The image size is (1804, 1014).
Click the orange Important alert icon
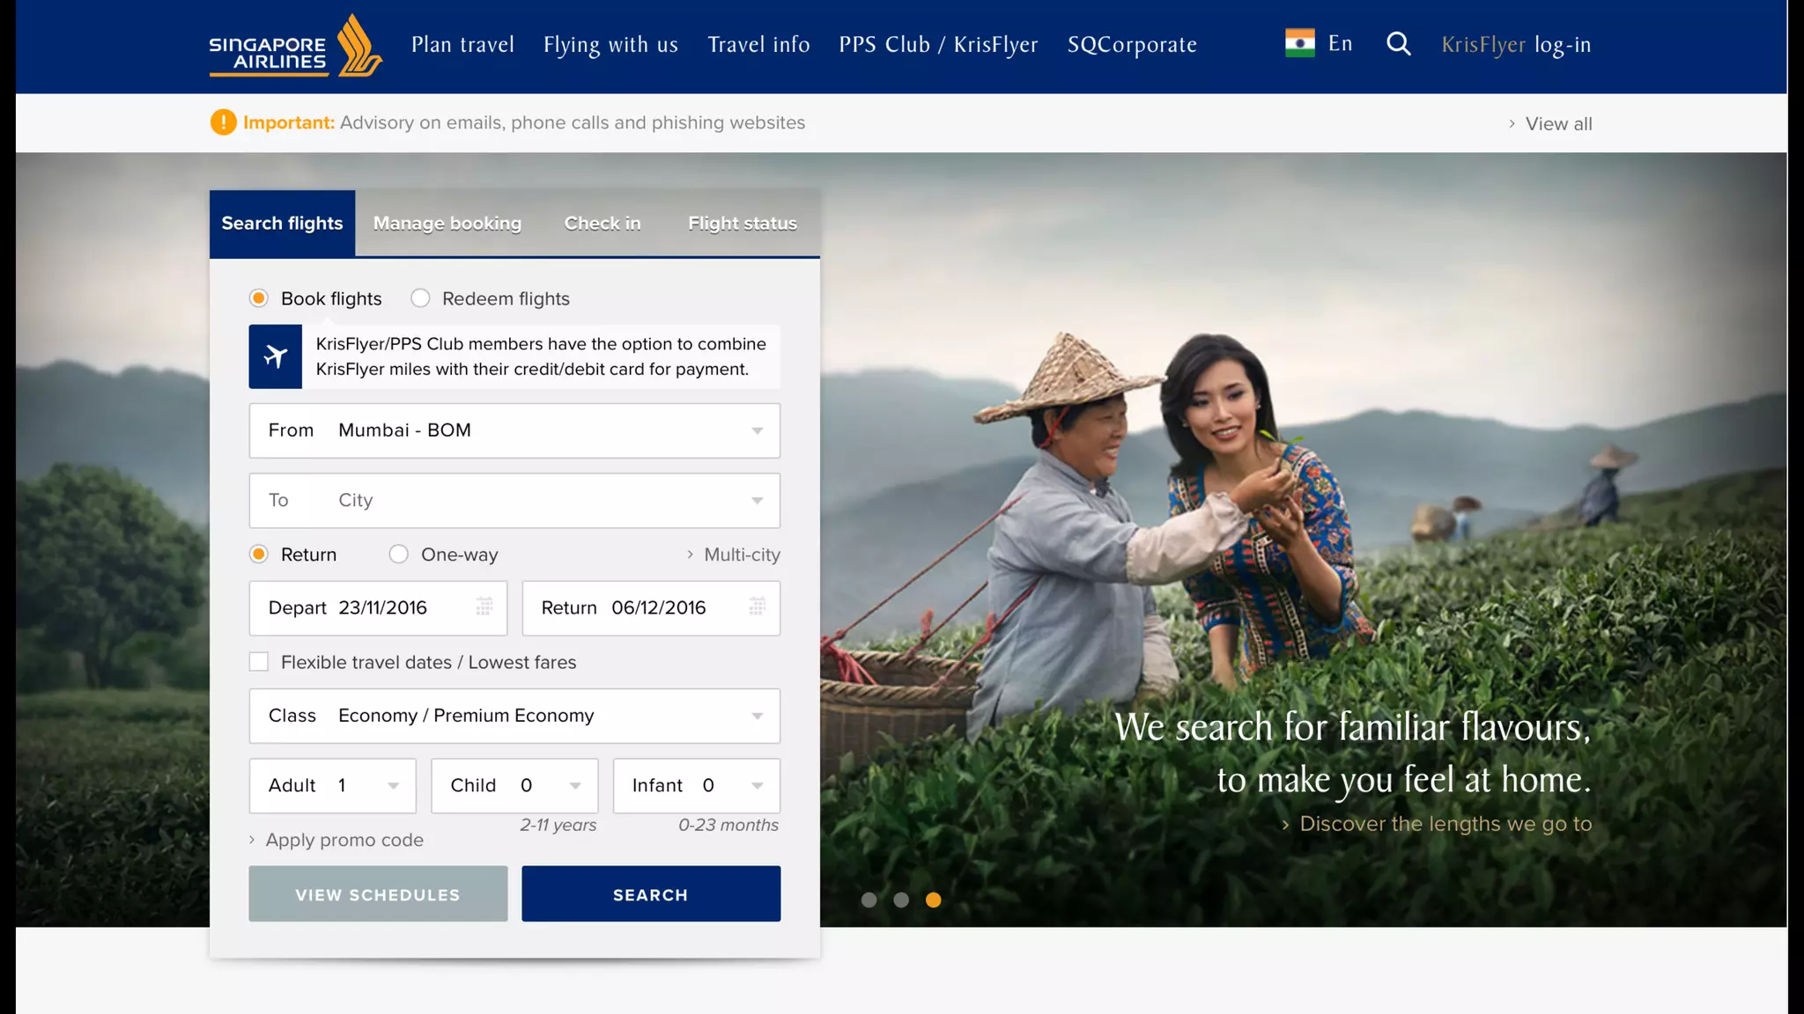coord(223,122)
